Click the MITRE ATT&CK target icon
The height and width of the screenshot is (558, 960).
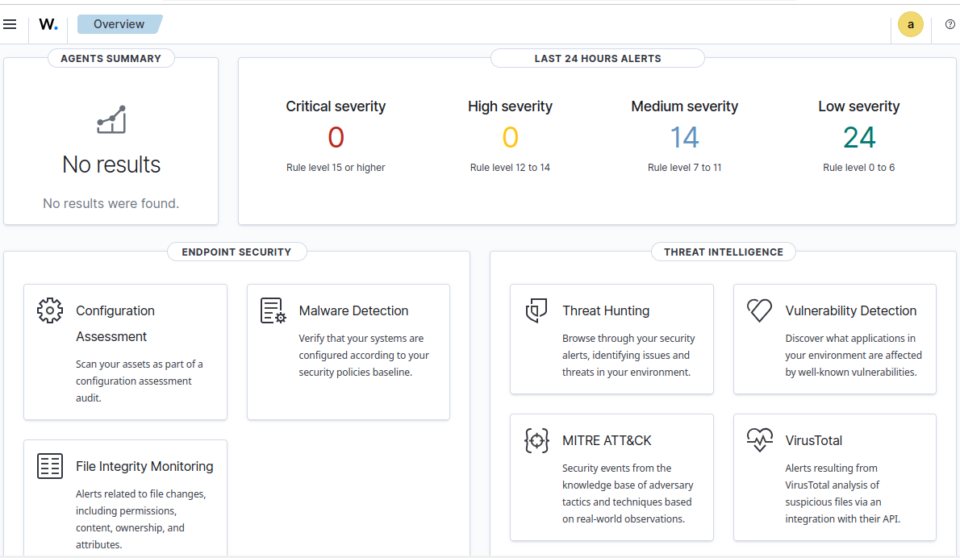(x=536, y=440)
